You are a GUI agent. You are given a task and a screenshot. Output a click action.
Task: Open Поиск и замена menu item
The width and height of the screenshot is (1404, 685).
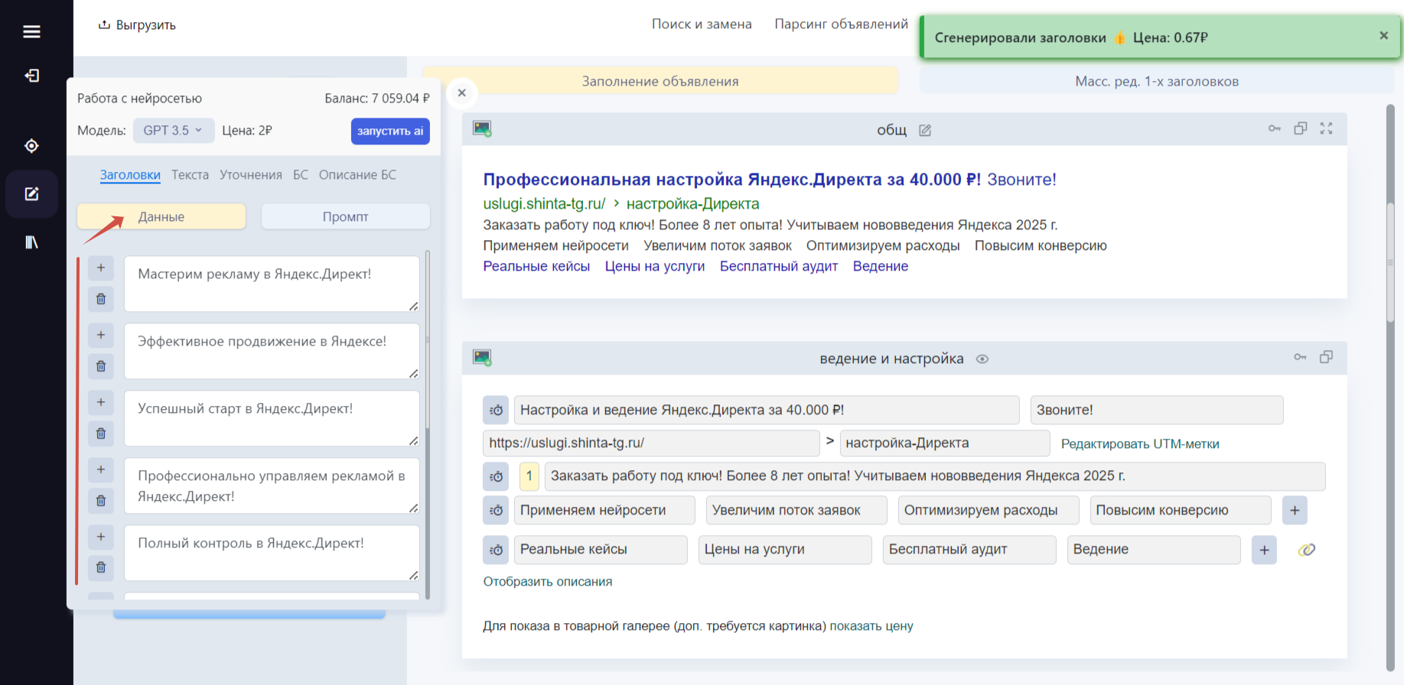tap(702, 24)
